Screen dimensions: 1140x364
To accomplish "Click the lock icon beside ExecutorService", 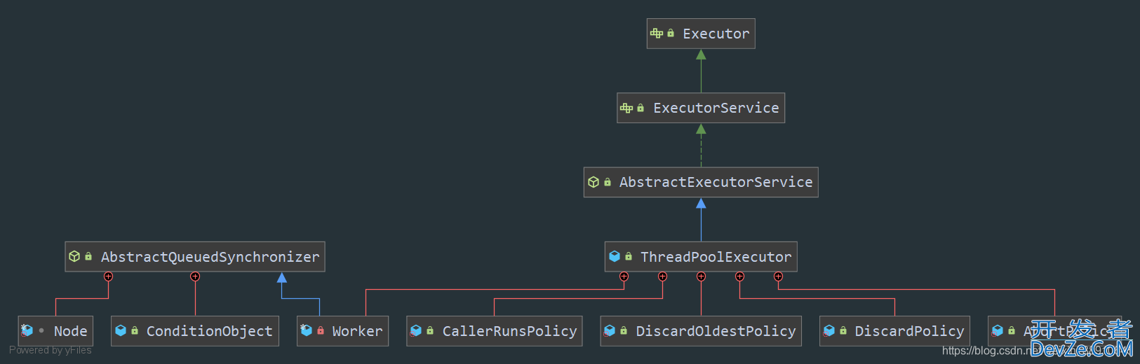I will click(x=641, y=108).
